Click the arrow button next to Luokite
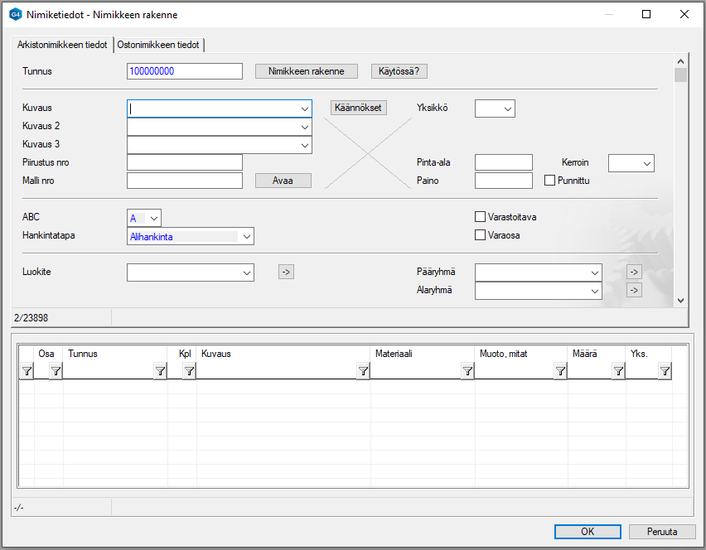 (286, 272)
